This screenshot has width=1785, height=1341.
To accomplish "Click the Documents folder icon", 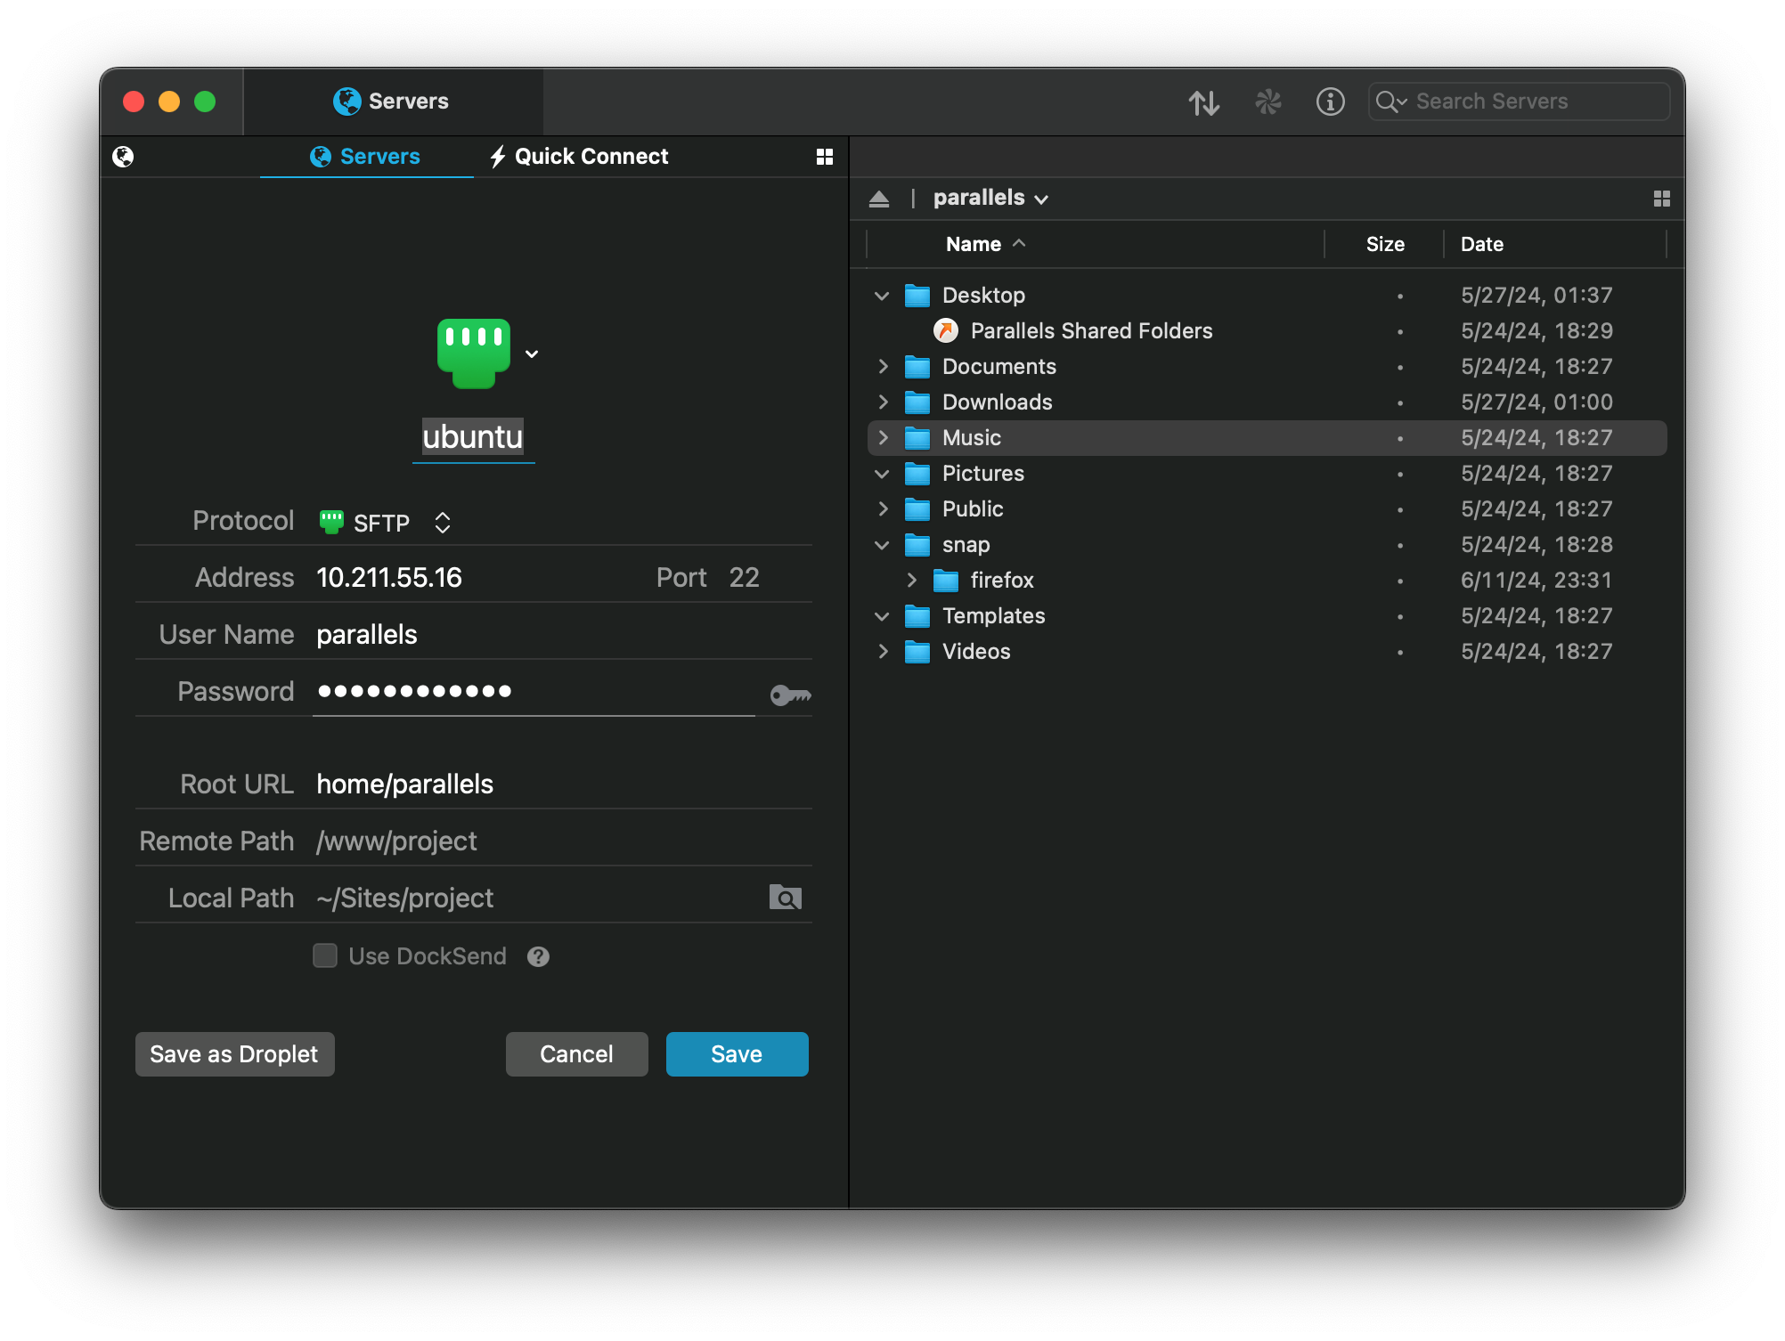I will (x=917, y=367).
